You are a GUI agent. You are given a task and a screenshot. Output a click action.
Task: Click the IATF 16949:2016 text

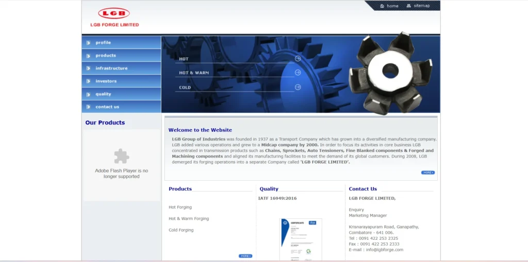click(277, 198)
